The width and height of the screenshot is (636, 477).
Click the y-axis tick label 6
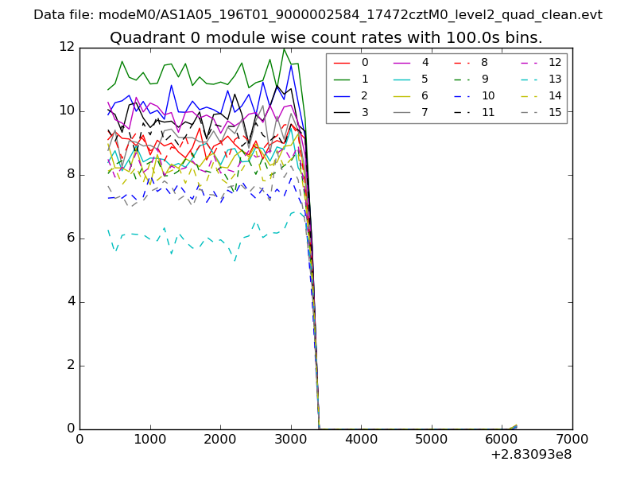pos(69,238)
